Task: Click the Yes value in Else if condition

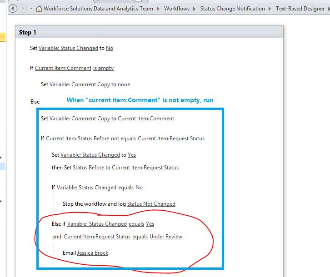Action: (150, 224)
